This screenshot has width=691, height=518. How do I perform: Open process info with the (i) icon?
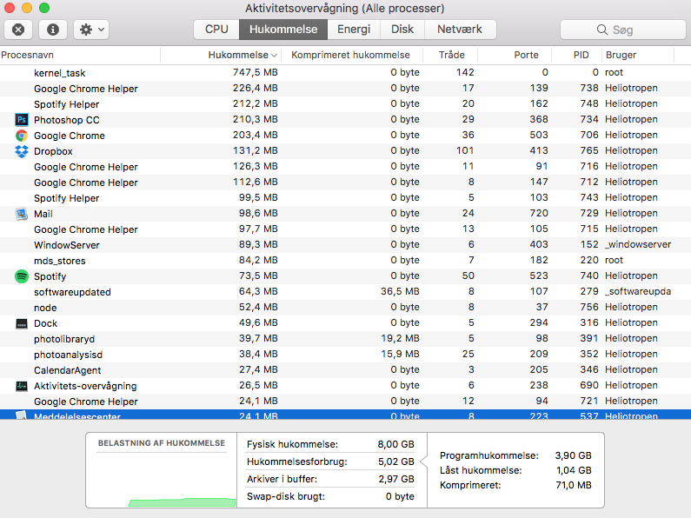53,30
